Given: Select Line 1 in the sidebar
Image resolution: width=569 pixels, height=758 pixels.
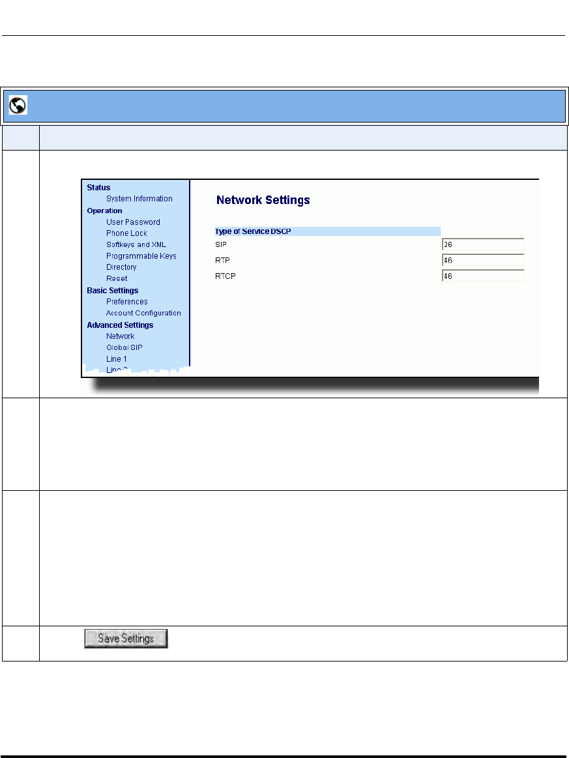Looking at the screenshot, I should click(117, 358).
